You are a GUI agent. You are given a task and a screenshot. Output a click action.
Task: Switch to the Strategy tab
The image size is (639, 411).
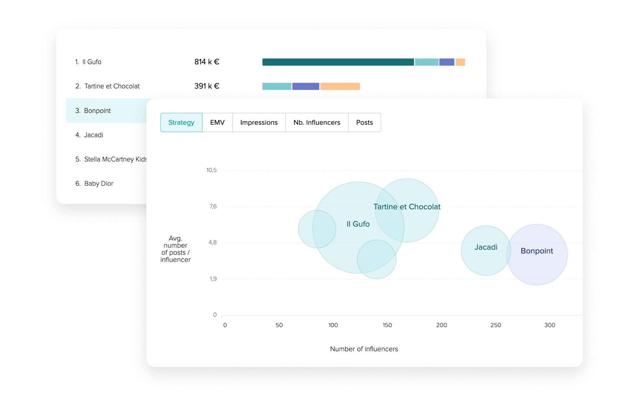(181, 122)
